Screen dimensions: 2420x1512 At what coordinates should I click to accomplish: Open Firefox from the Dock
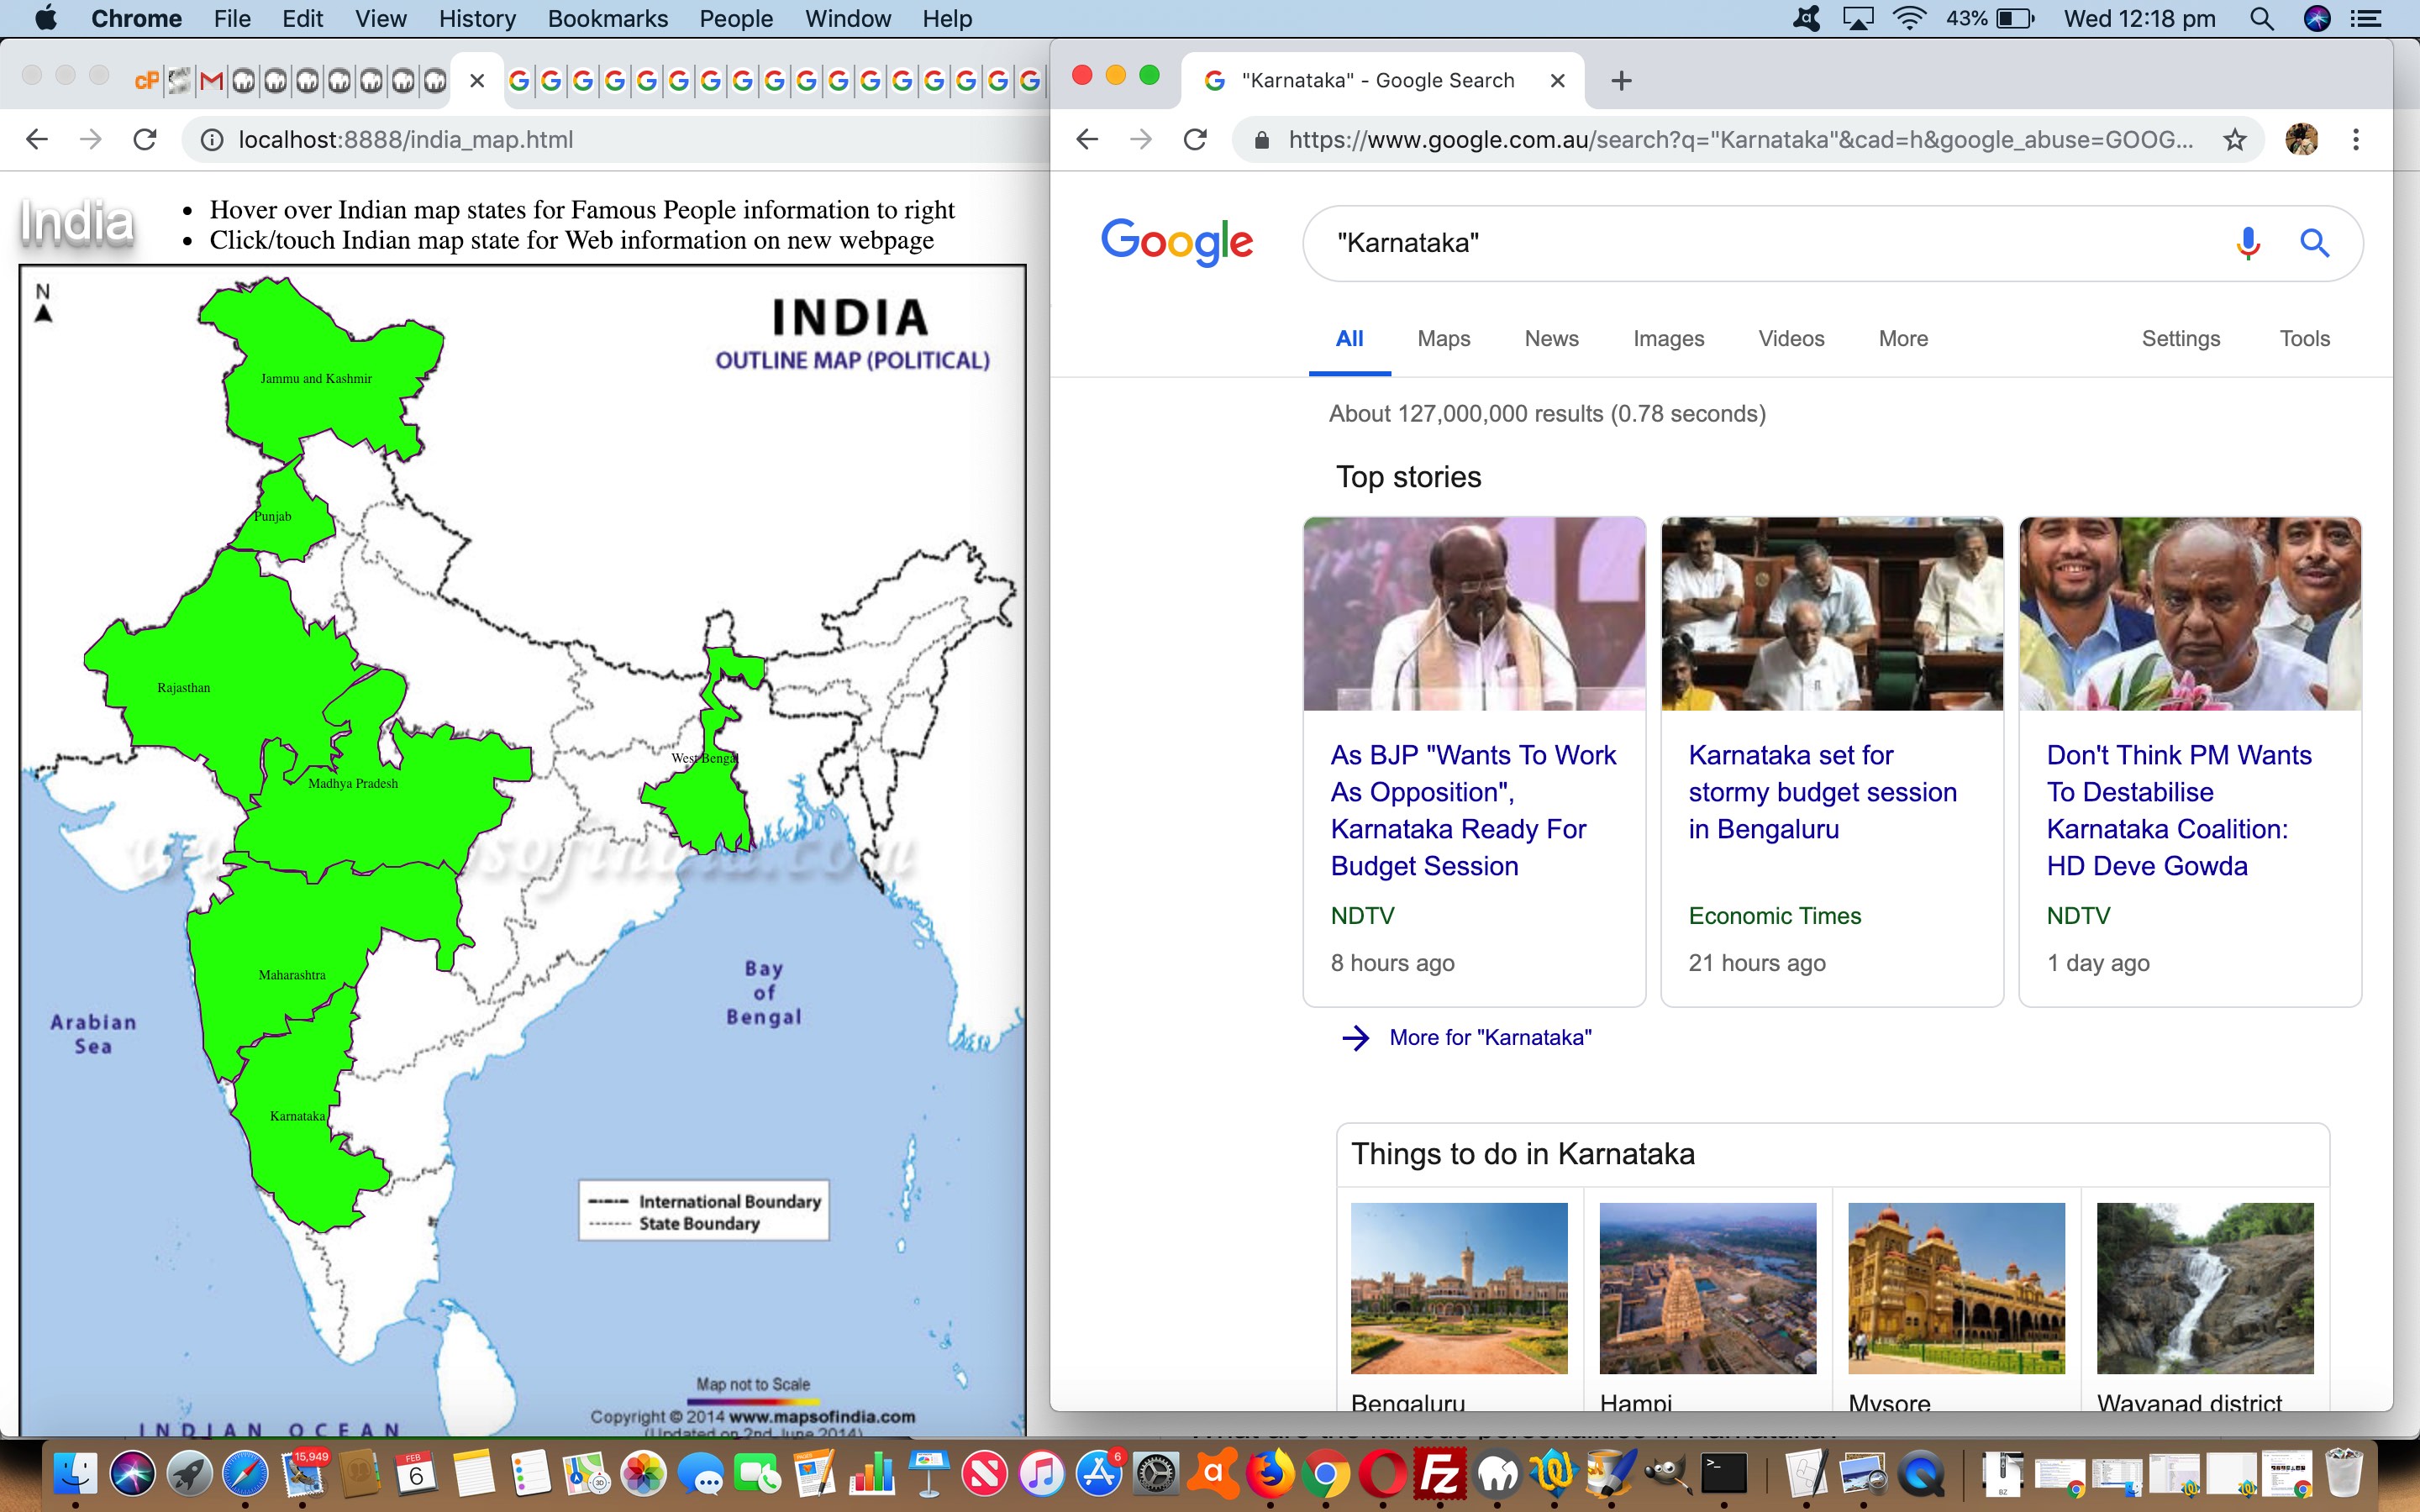1270,1474
